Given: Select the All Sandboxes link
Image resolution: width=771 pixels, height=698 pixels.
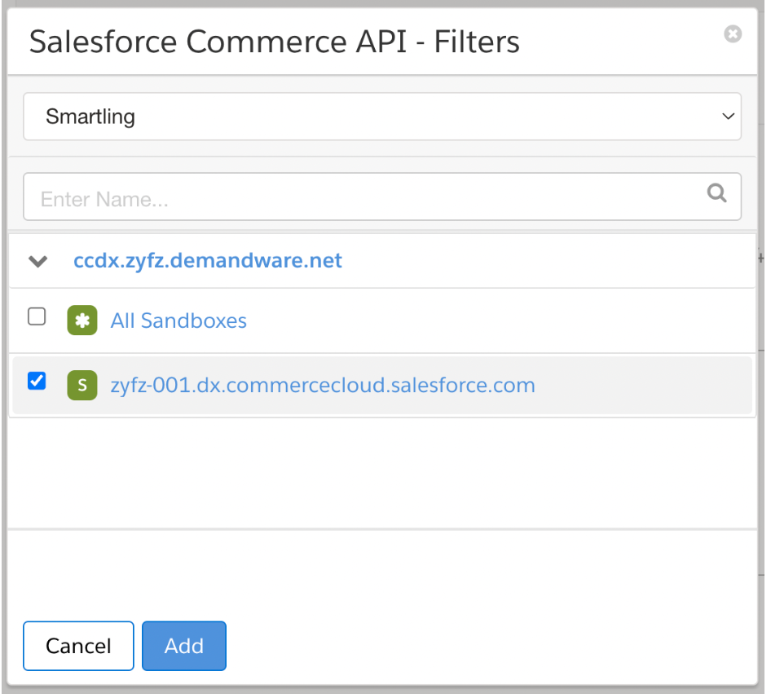Looking at the screenshot, I should (178, 320).
